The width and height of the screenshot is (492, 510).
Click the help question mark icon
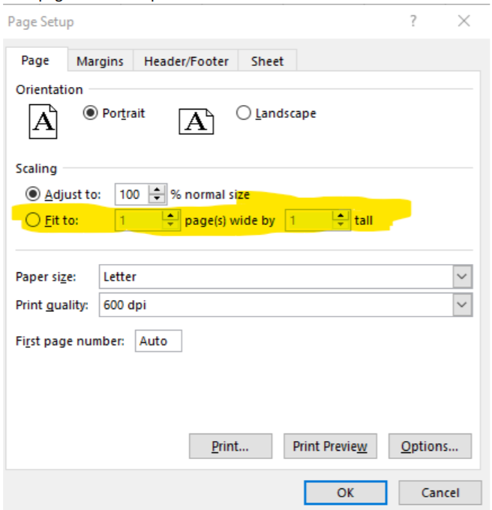413,22
